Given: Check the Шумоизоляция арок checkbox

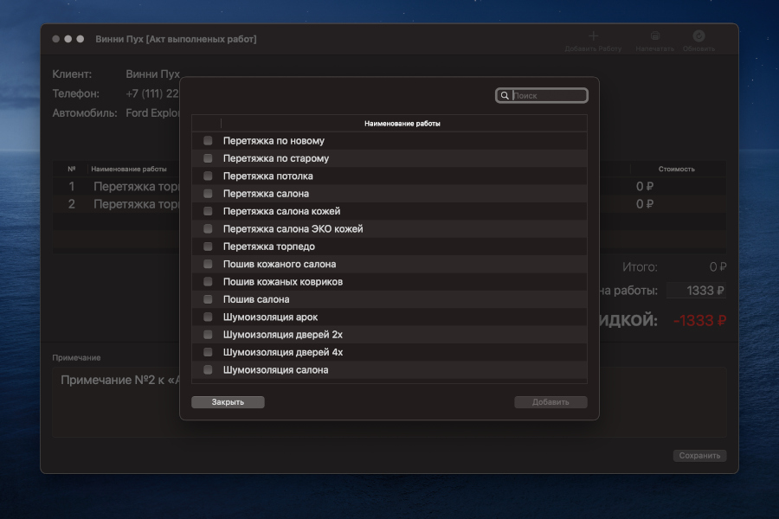Looking at the screenshot, I should 208,317.
